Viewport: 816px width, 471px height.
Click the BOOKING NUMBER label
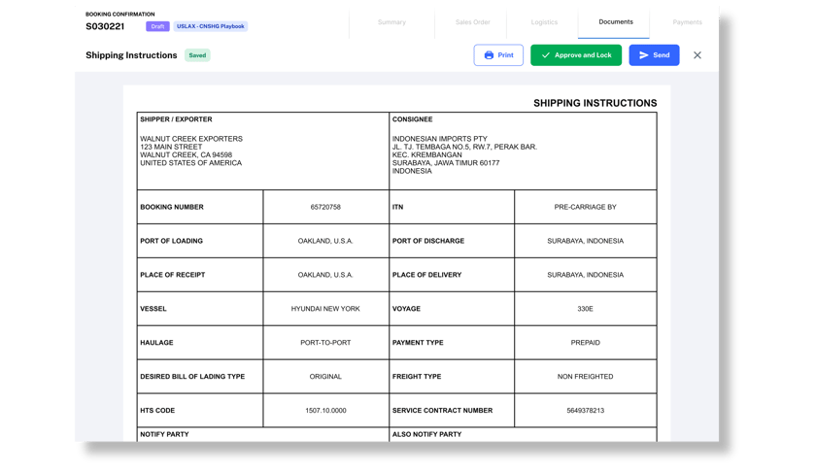click(x=172, y=207)
